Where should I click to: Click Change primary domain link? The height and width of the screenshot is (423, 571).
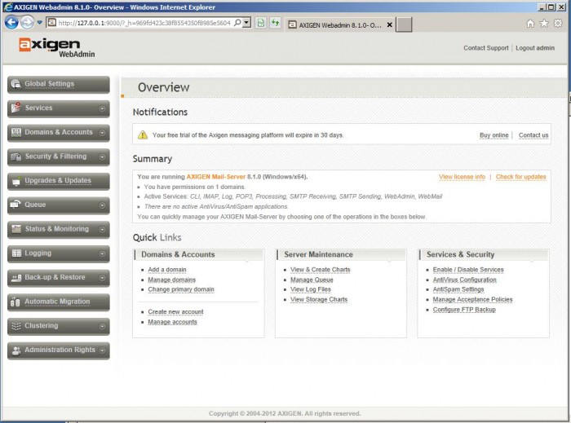click(181, 289)
